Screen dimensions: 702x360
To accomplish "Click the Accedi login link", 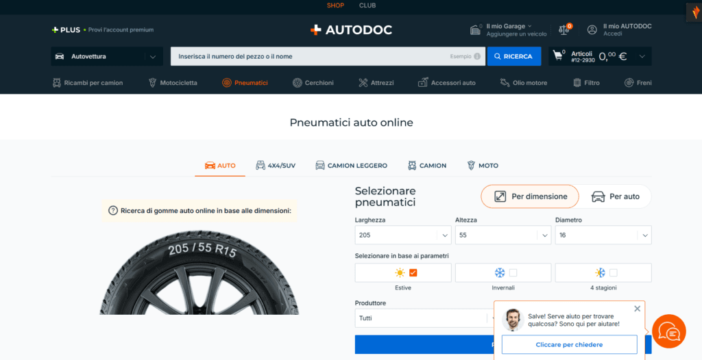I will click(x=612, y=34).
